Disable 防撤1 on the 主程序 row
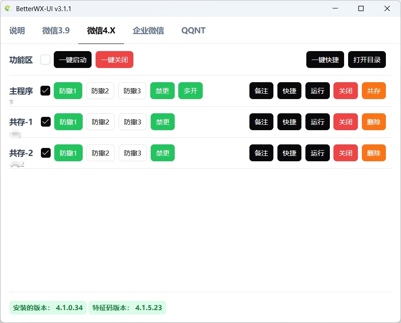Viewport: 401px width, 323px height. coord(68,91)
